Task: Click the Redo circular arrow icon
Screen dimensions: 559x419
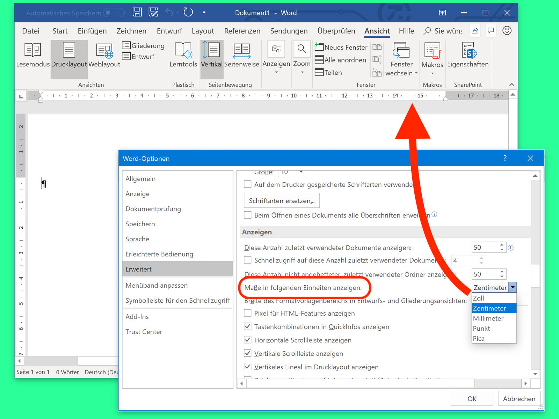Action: tap(188, 13)
